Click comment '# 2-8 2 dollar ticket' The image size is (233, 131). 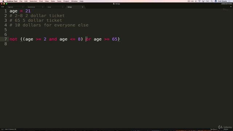[x=37, y=16]
